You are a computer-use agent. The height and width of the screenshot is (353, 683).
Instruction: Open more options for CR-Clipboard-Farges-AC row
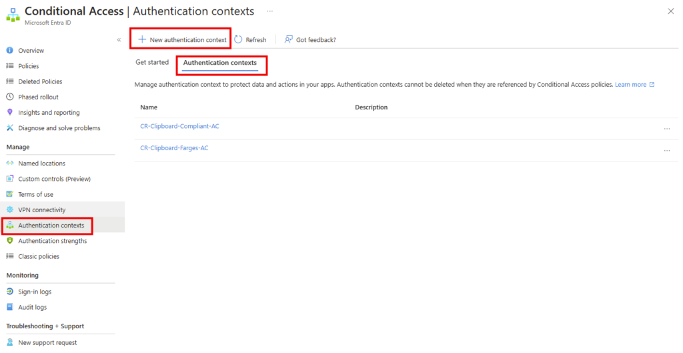[667, 151]
